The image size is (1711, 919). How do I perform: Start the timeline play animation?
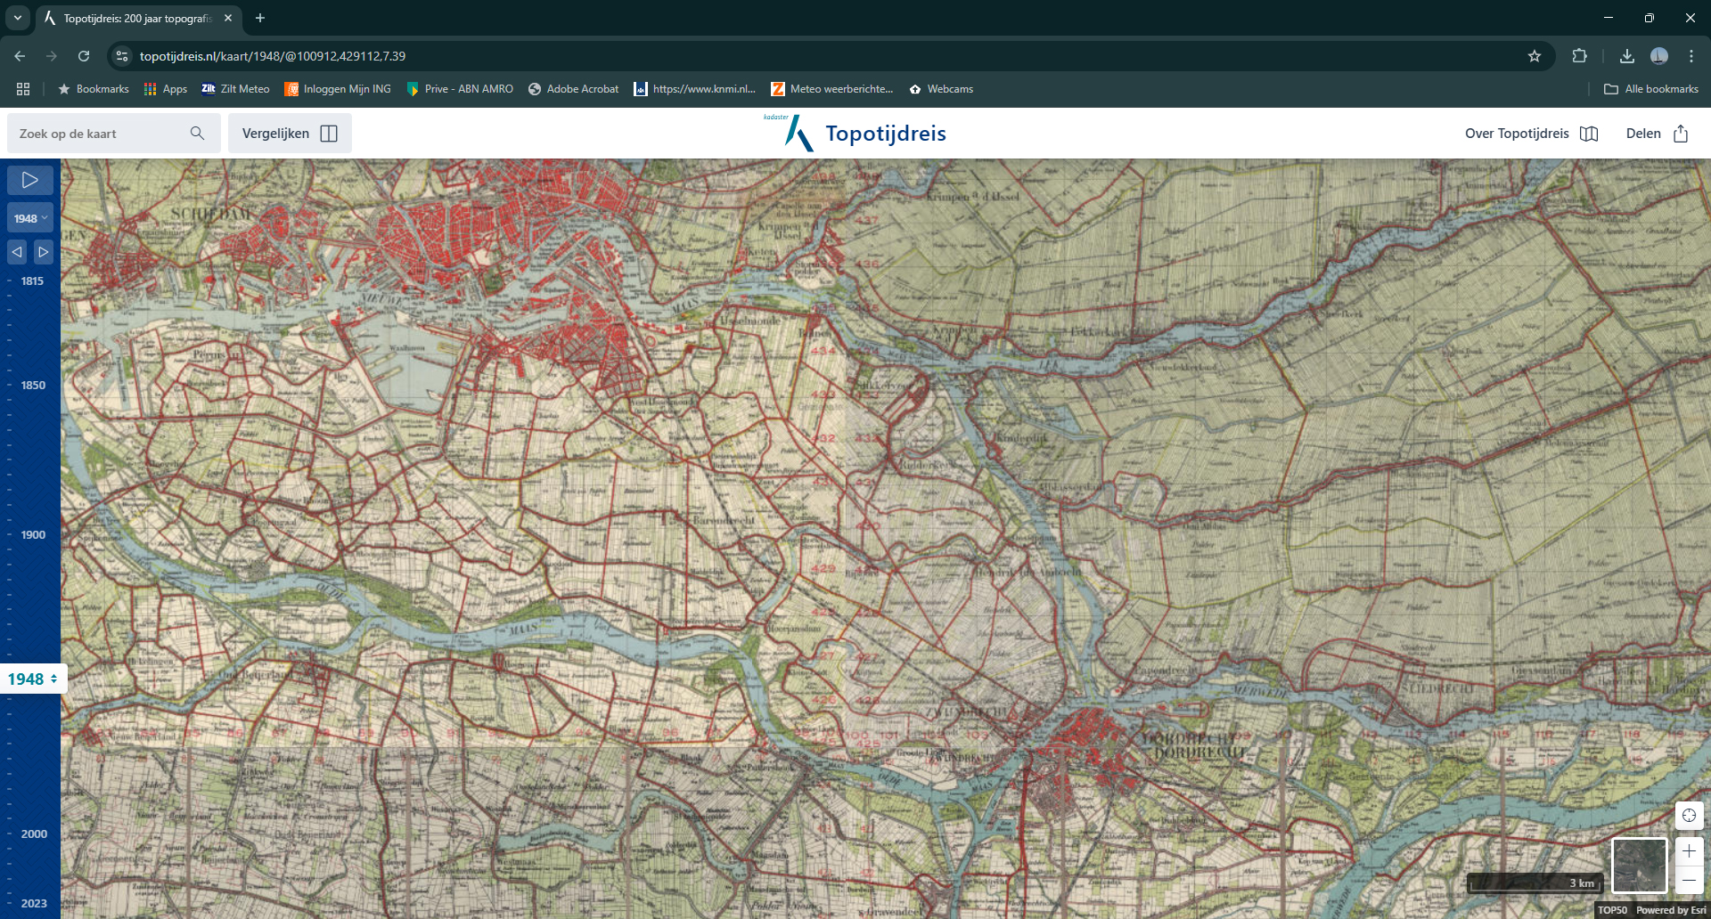click(x=30, y=181)
